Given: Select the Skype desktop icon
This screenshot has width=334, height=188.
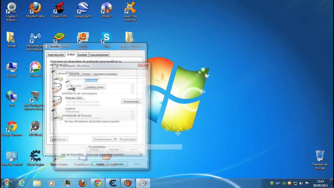Looking at the screenshot, I should pyautogui.click(x=106, y=37).
